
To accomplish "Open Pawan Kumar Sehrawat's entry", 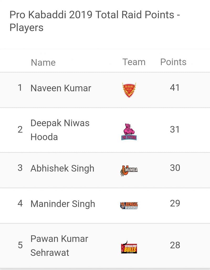I will click(59, 245).
